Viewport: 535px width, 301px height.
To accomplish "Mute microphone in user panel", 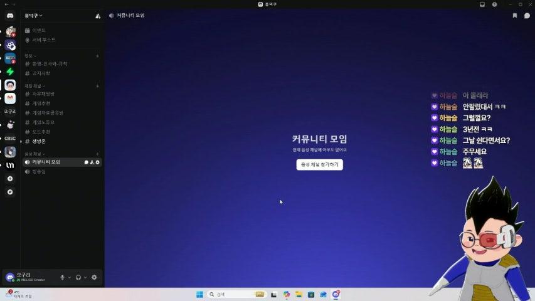I will coord(62,277).
